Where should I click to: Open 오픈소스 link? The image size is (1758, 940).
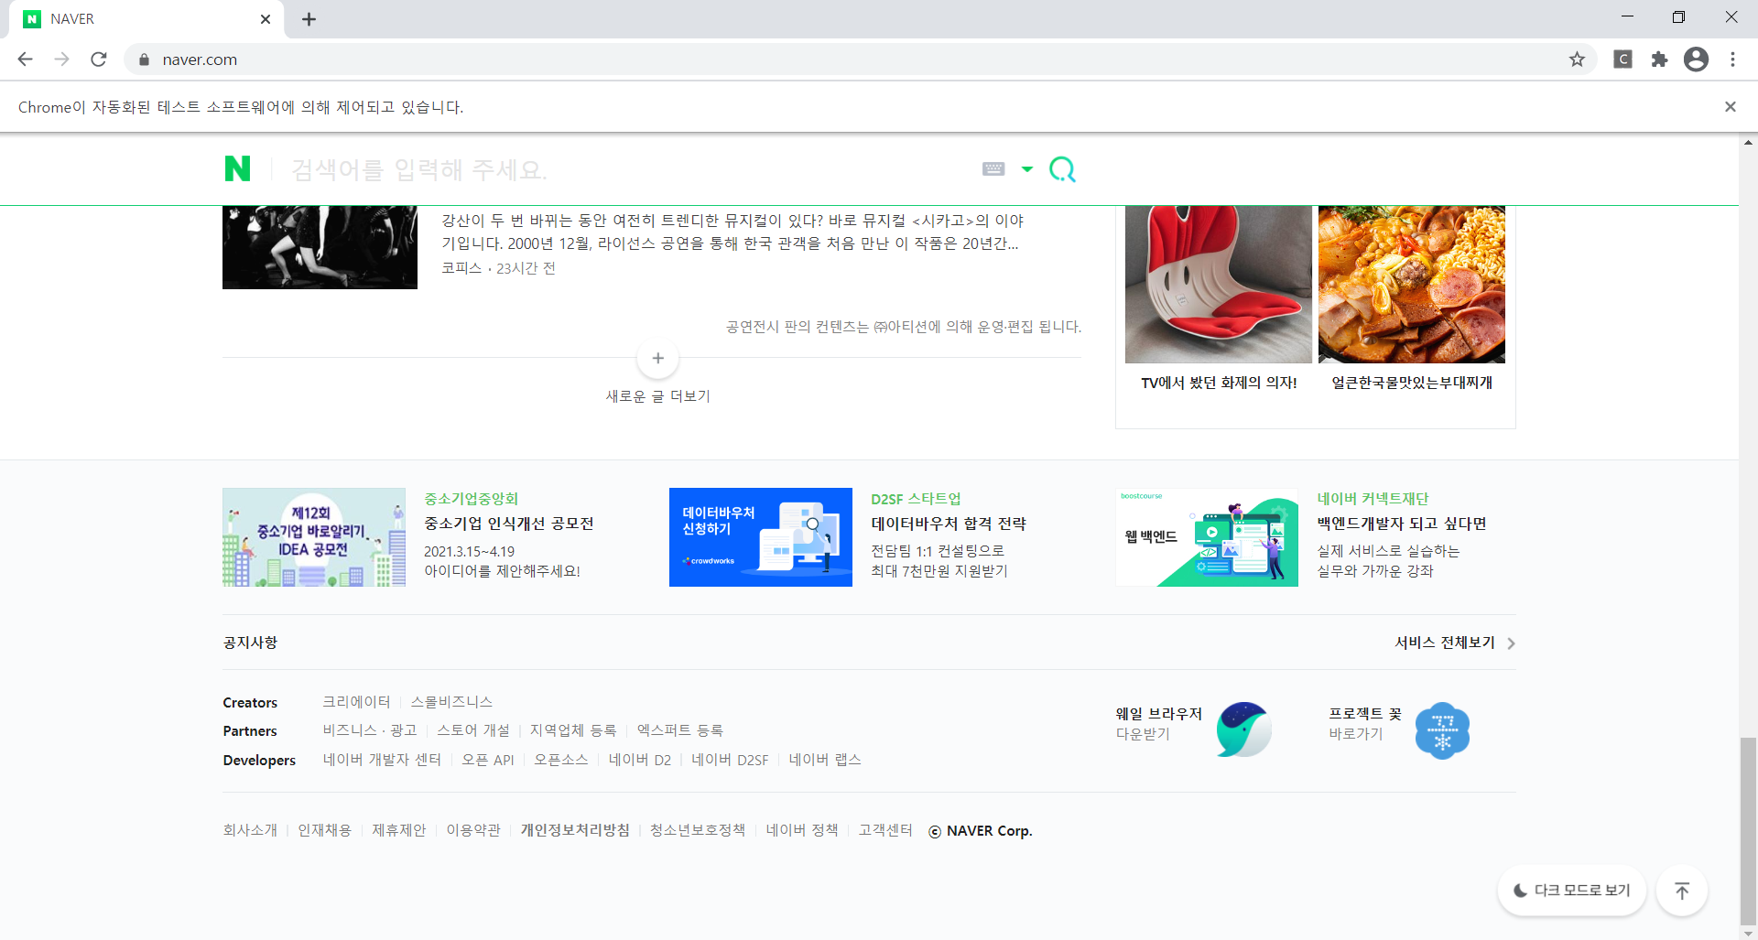561,760
